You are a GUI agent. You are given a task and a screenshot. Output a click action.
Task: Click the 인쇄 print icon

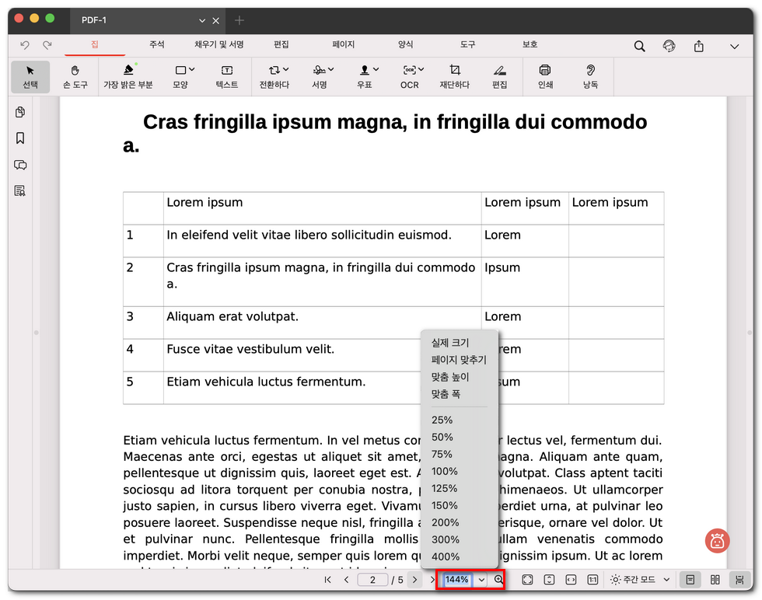545,76
